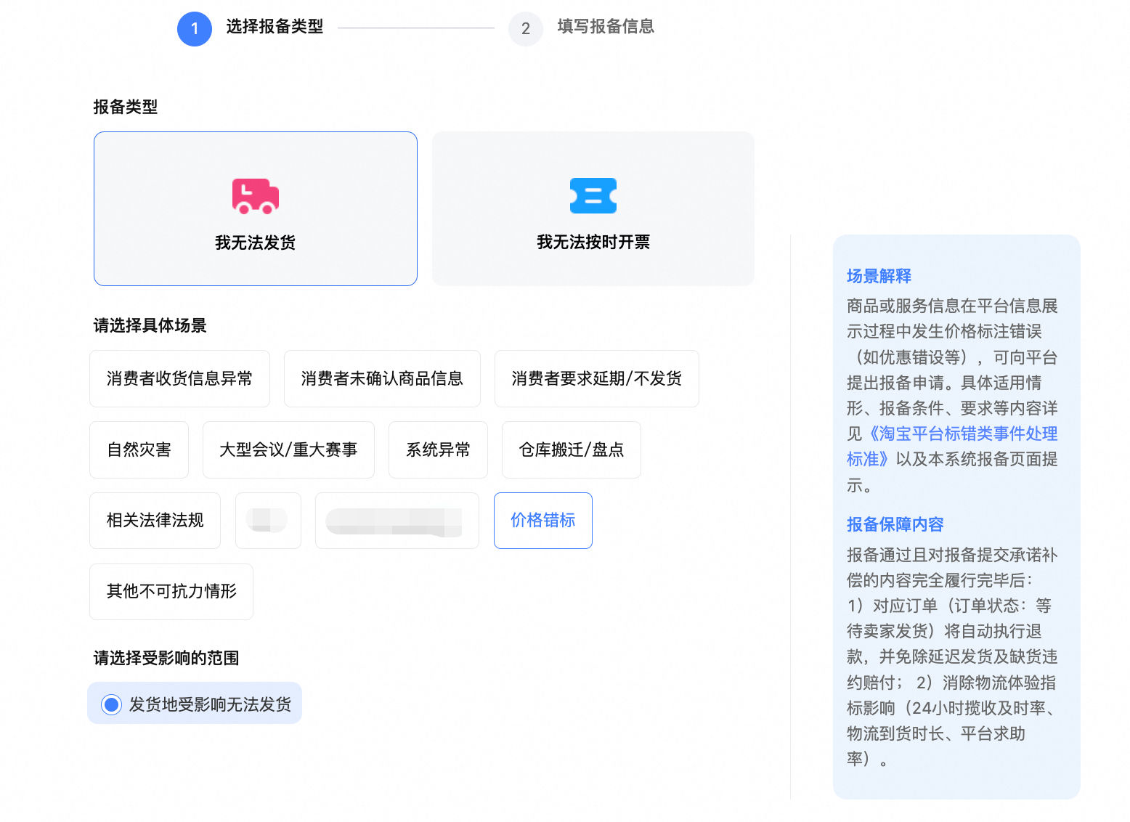Select the 我无法按时开票 report type card
This screenshot has width=1130, height=822.
pos(593,208)
